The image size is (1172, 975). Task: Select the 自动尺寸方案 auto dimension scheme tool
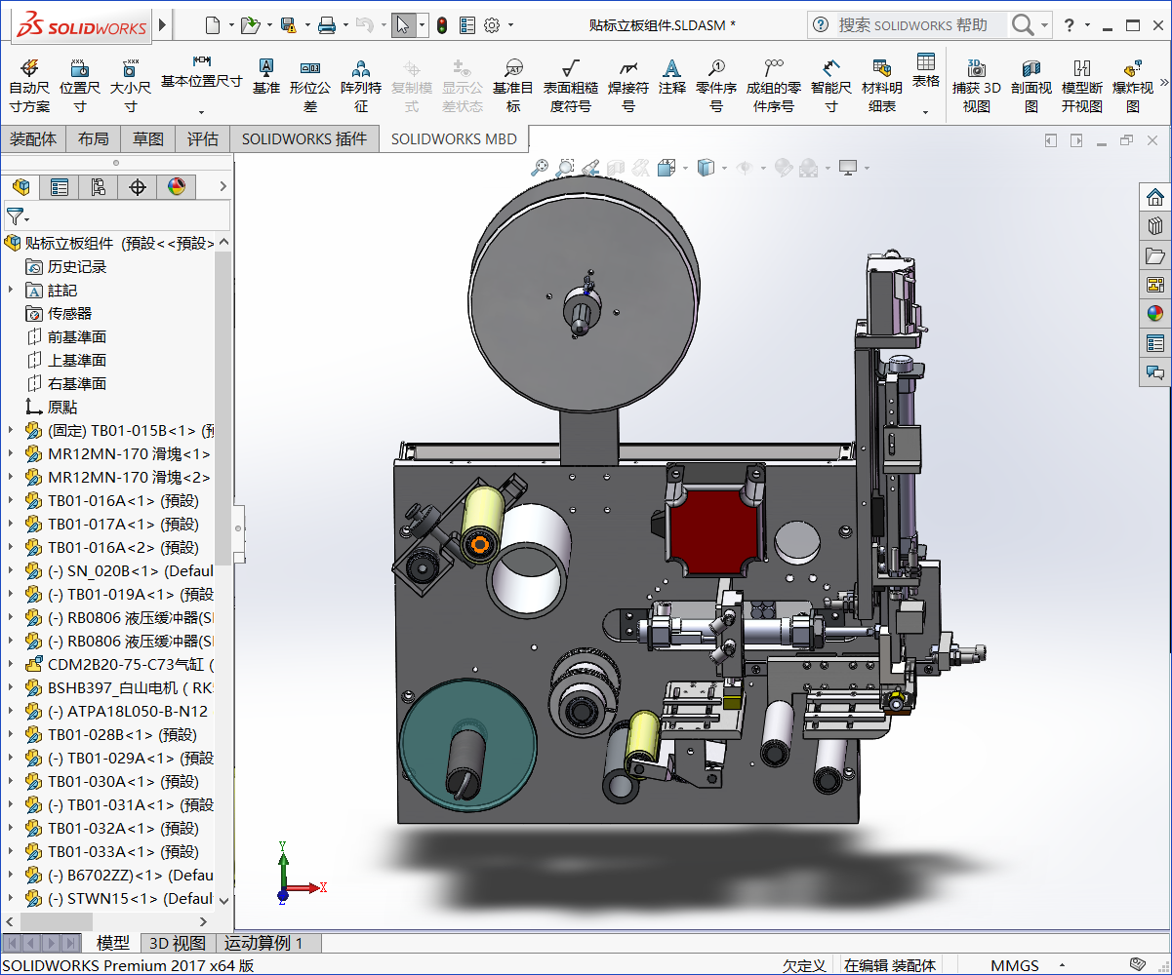(x=29, y=85)
